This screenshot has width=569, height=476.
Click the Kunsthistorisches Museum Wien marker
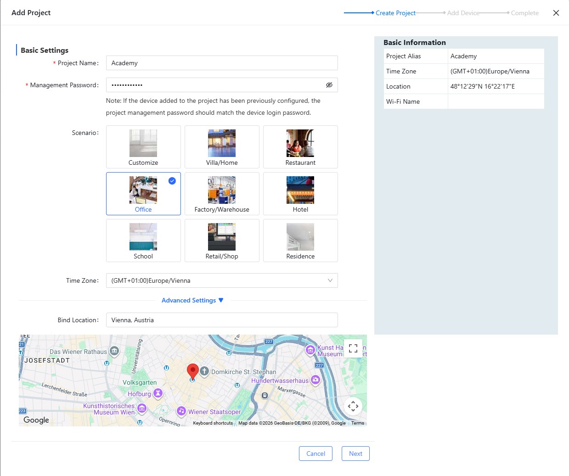(142, 408)
